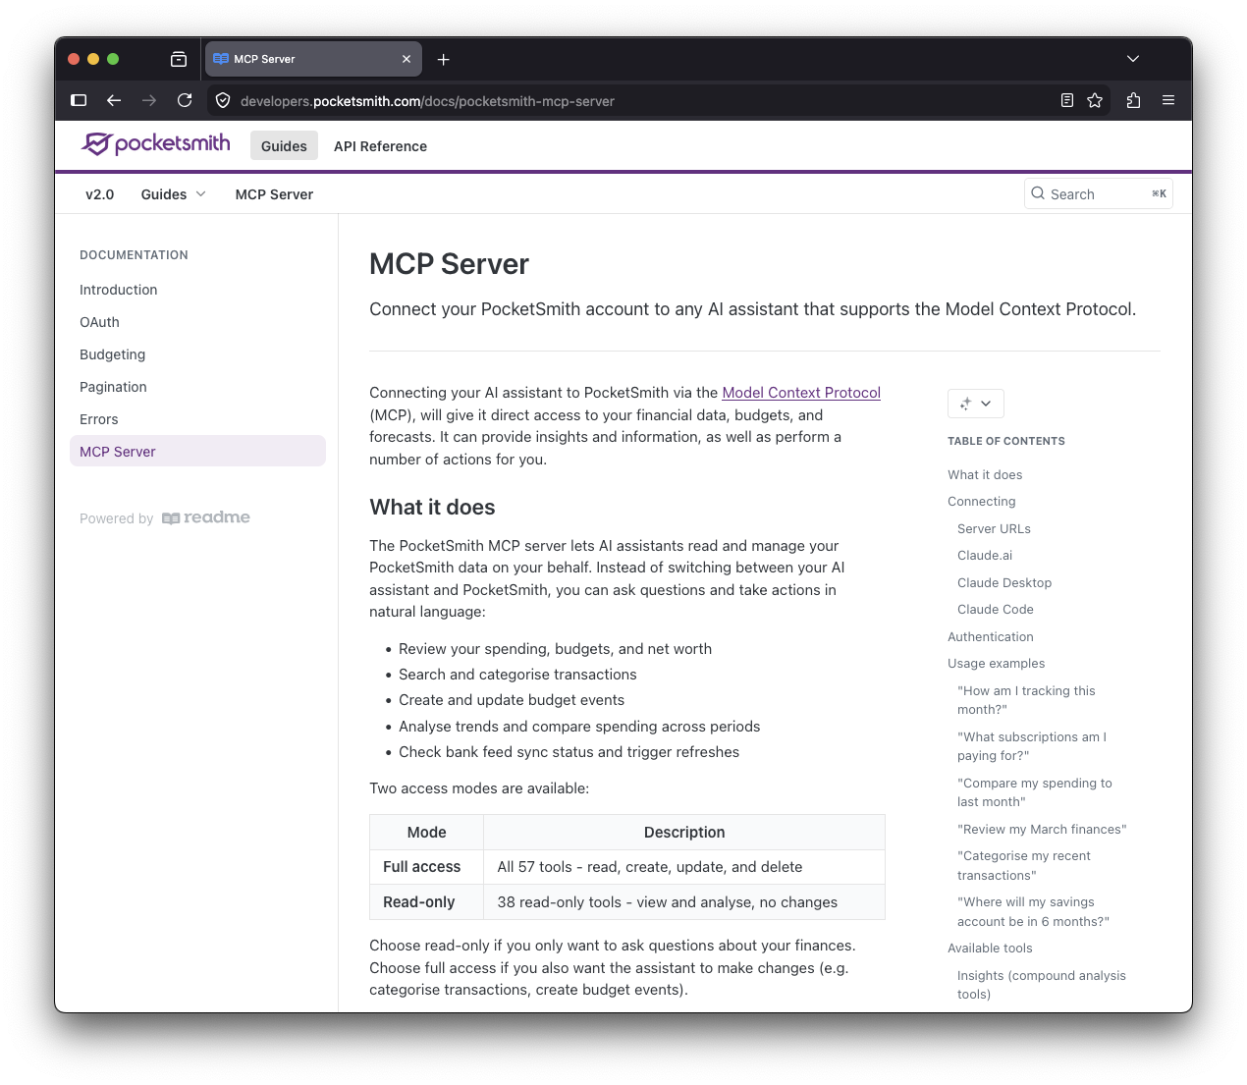Click the PocketSmith logo
This screenshot has height=1085, width=1247.
(156, 144)
